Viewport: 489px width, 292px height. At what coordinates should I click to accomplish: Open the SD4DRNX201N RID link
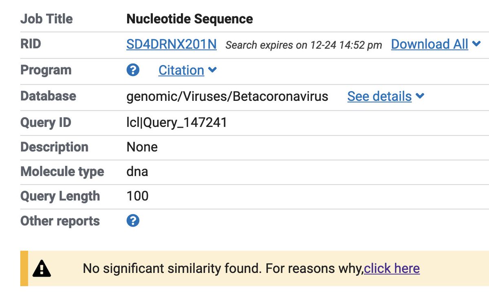[x=171, y=44]
